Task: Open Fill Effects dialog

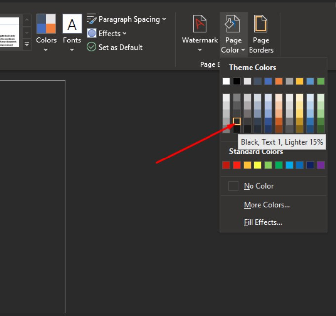Action: [262, 222]
